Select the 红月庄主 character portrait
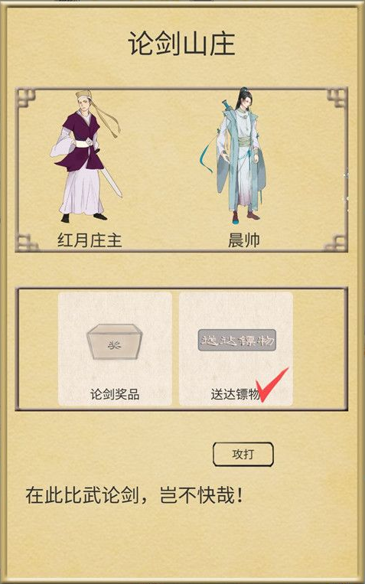 pyautogui.click(x=86, y=156)
